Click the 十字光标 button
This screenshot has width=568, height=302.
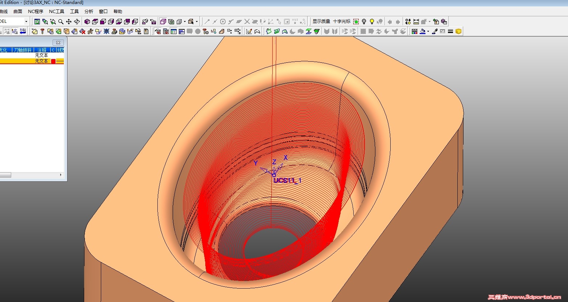pos(342,22)
